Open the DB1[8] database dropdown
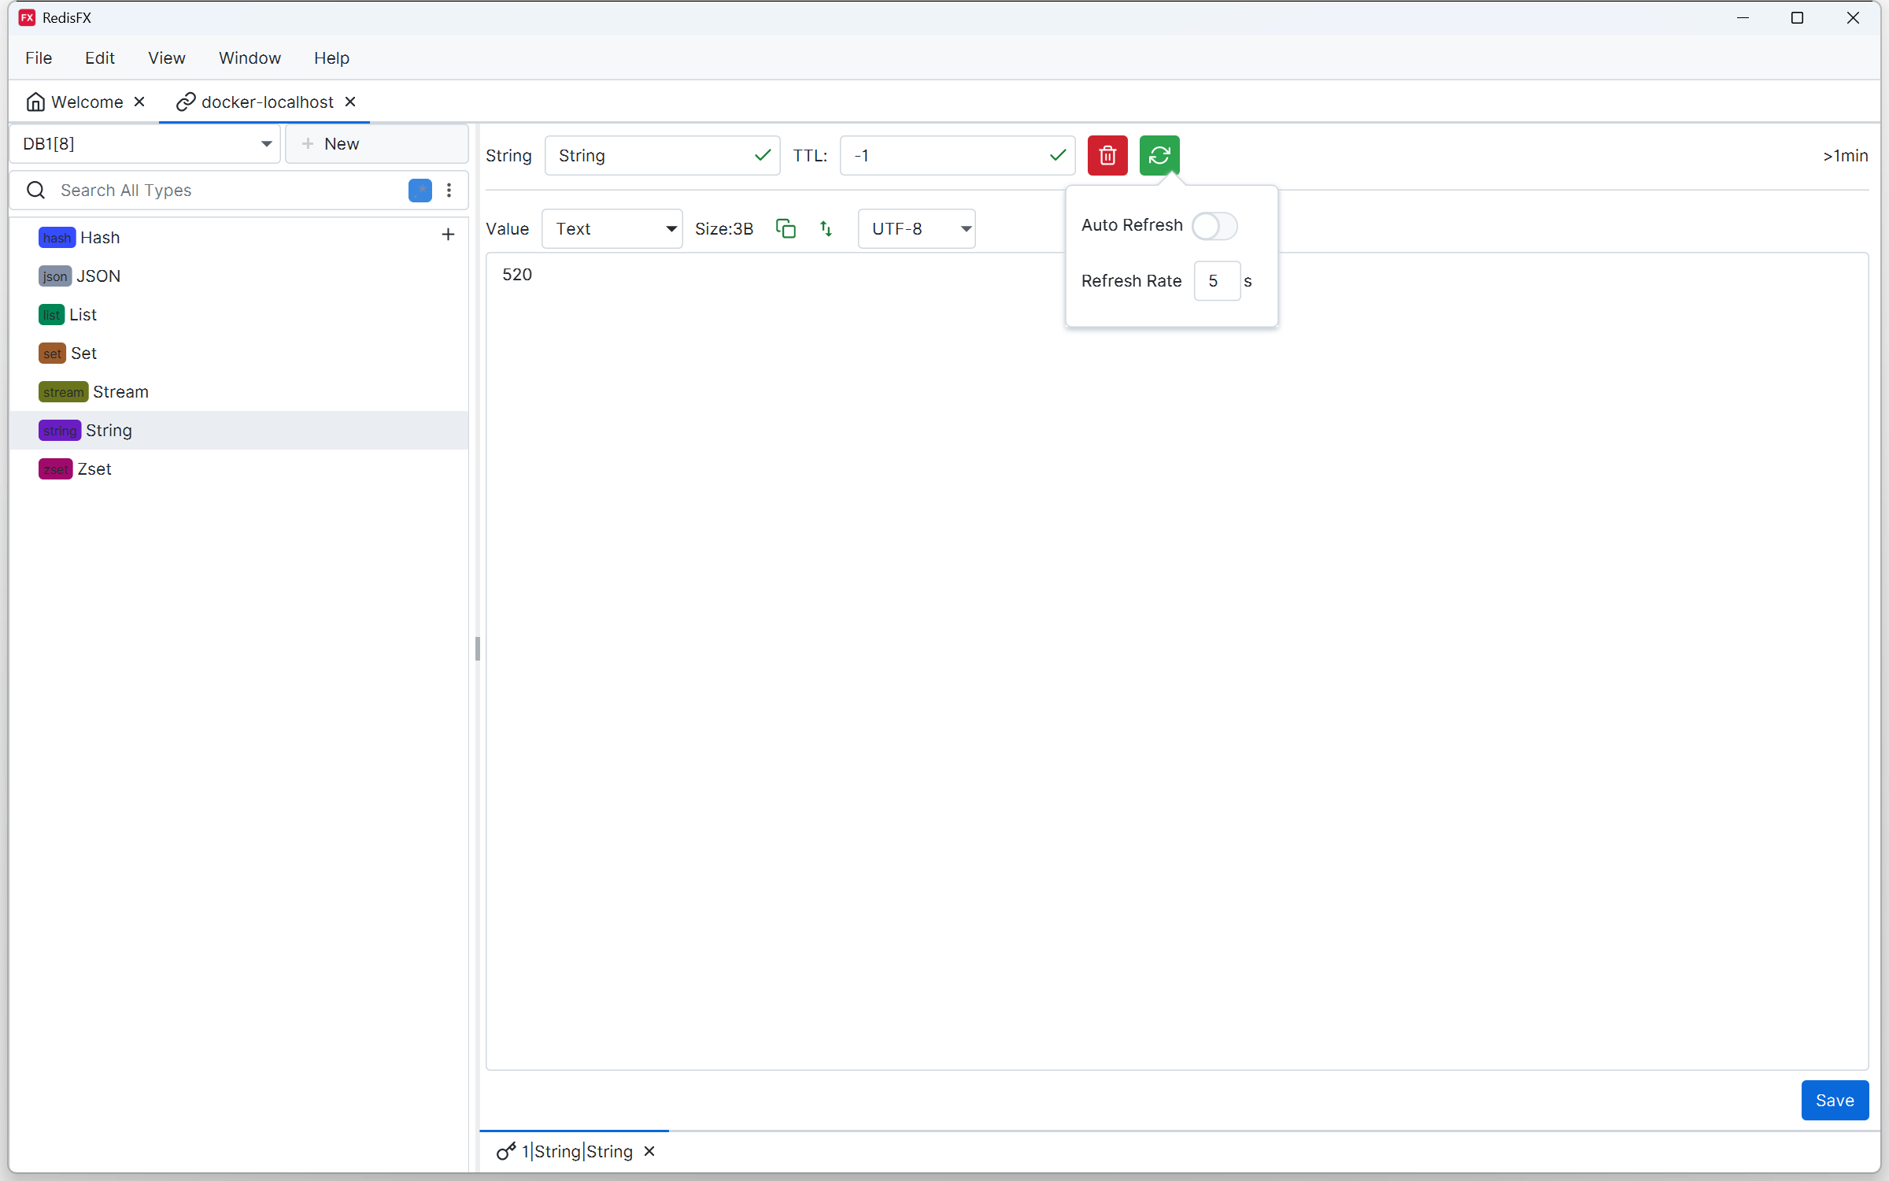Screen dimensions: 1889x1181 pyautogui.click(x=146, y=143)
